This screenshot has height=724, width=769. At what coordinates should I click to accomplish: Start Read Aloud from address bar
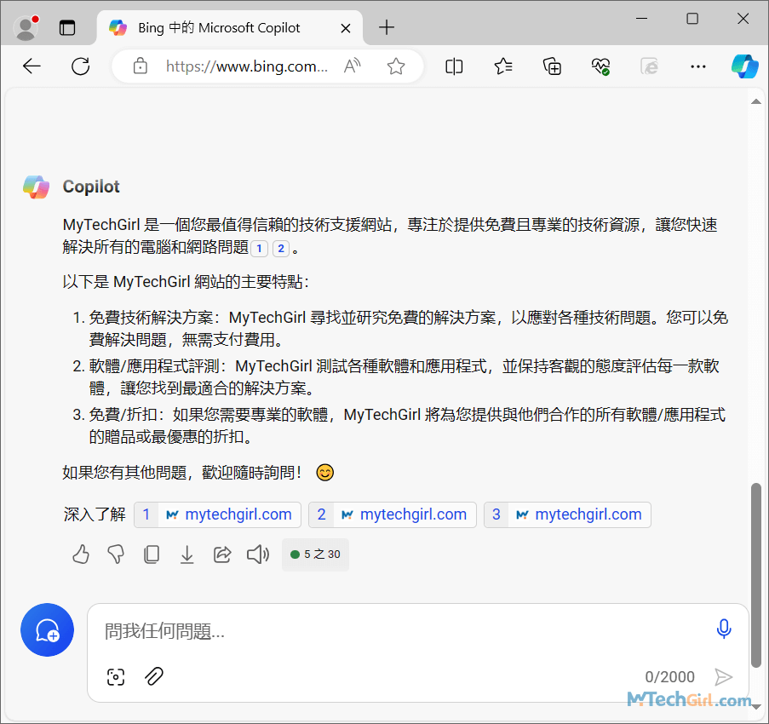click(x=352, y=66)
